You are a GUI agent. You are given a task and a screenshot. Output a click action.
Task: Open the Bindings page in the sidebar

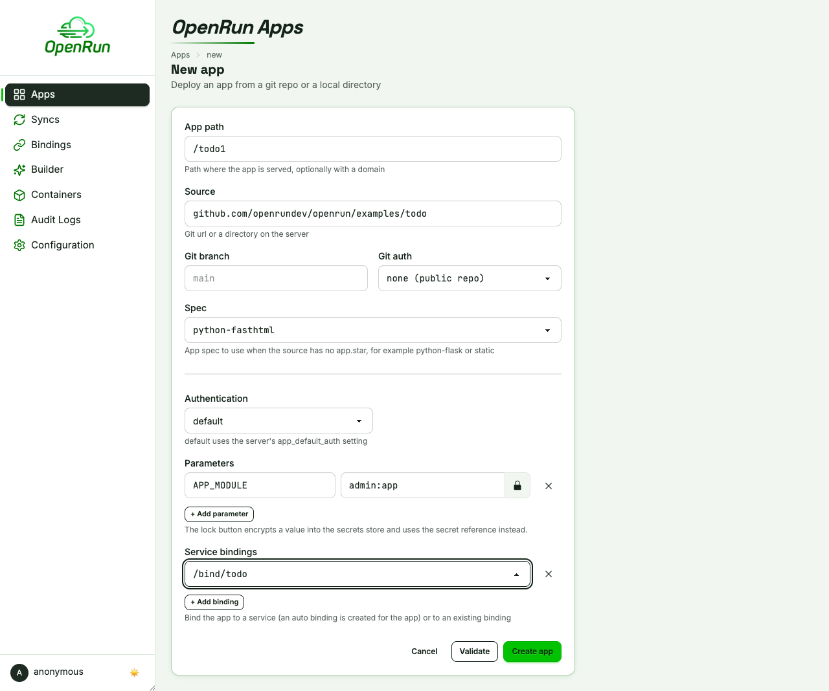[77, 145]
